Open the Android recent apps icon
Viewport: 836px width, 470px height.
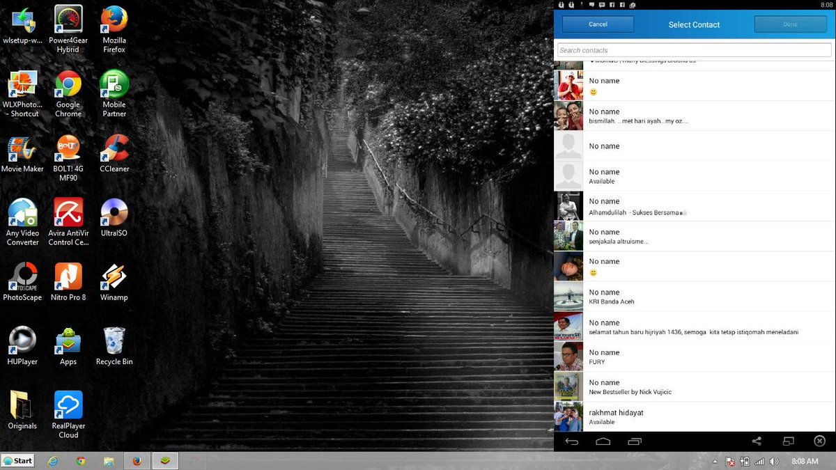point(635,441)
